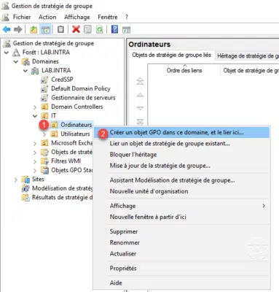Click the red X delete toolbar icon

76,29
